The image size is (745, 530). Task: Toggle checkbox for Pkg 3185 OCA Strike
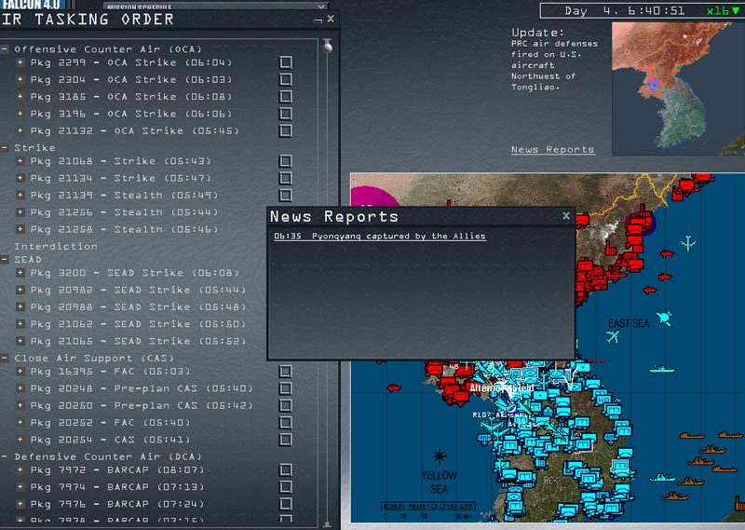click(x=286, y=97)
